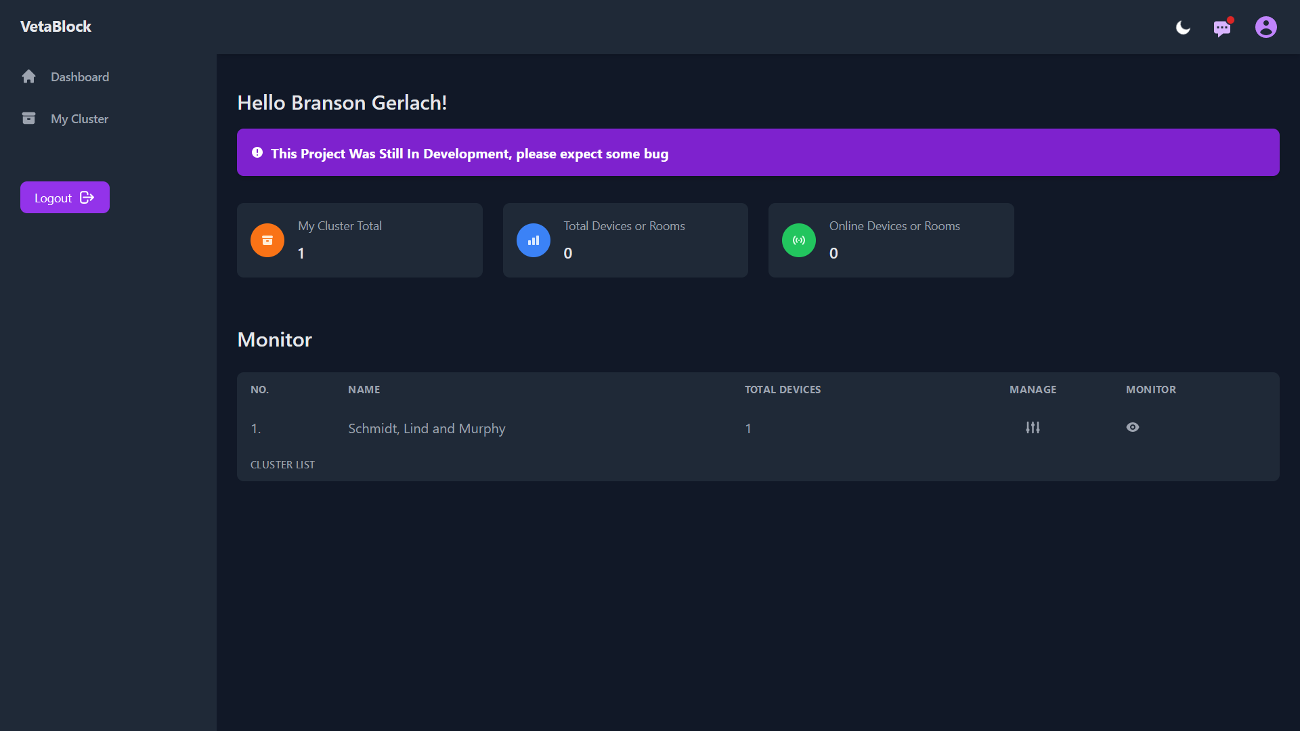1300x731 pixels.
Task: Open Dashboard sidebar menu item
Action: [80, 76]
